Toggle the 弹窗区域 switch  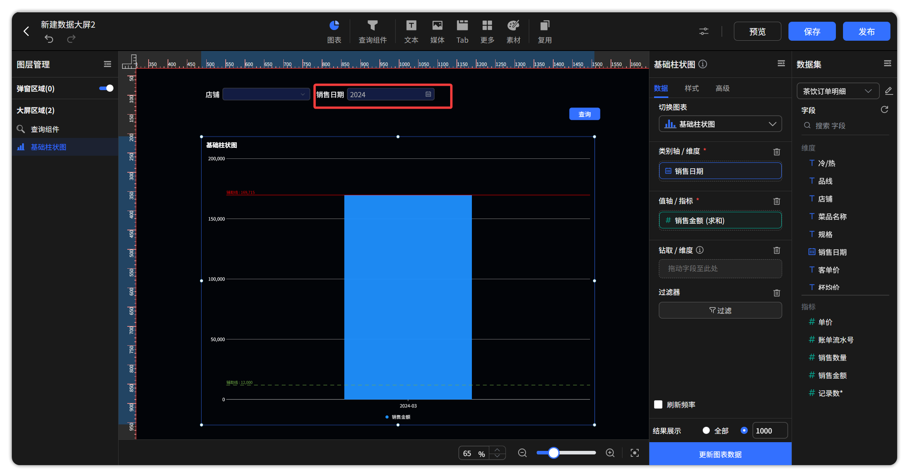(106, 88)
